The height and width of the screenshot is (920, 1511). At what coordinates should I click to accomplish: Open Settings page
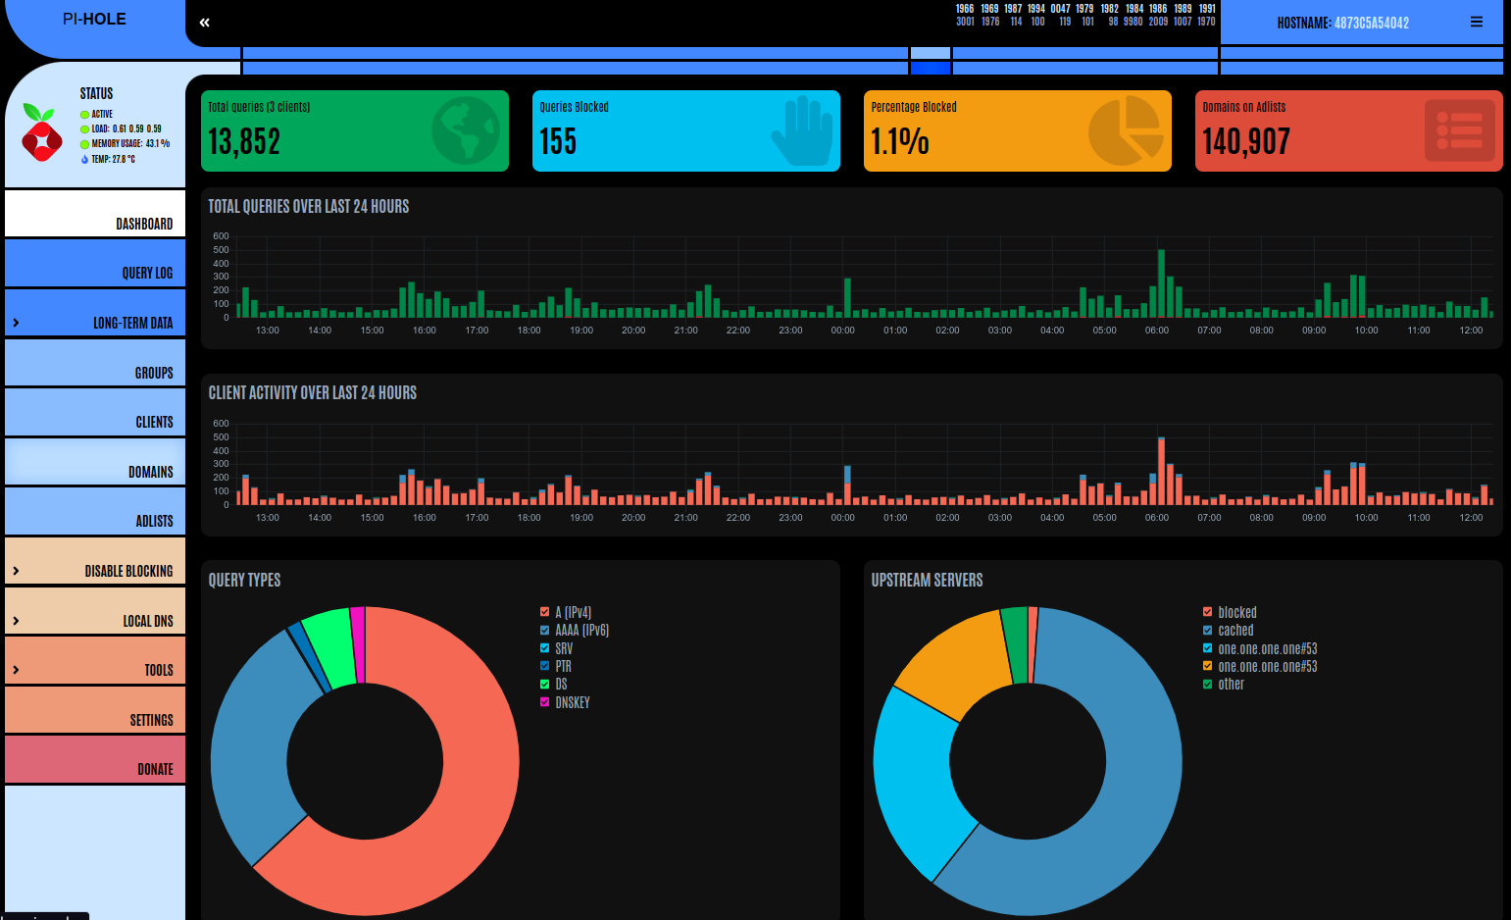point(95,710)
